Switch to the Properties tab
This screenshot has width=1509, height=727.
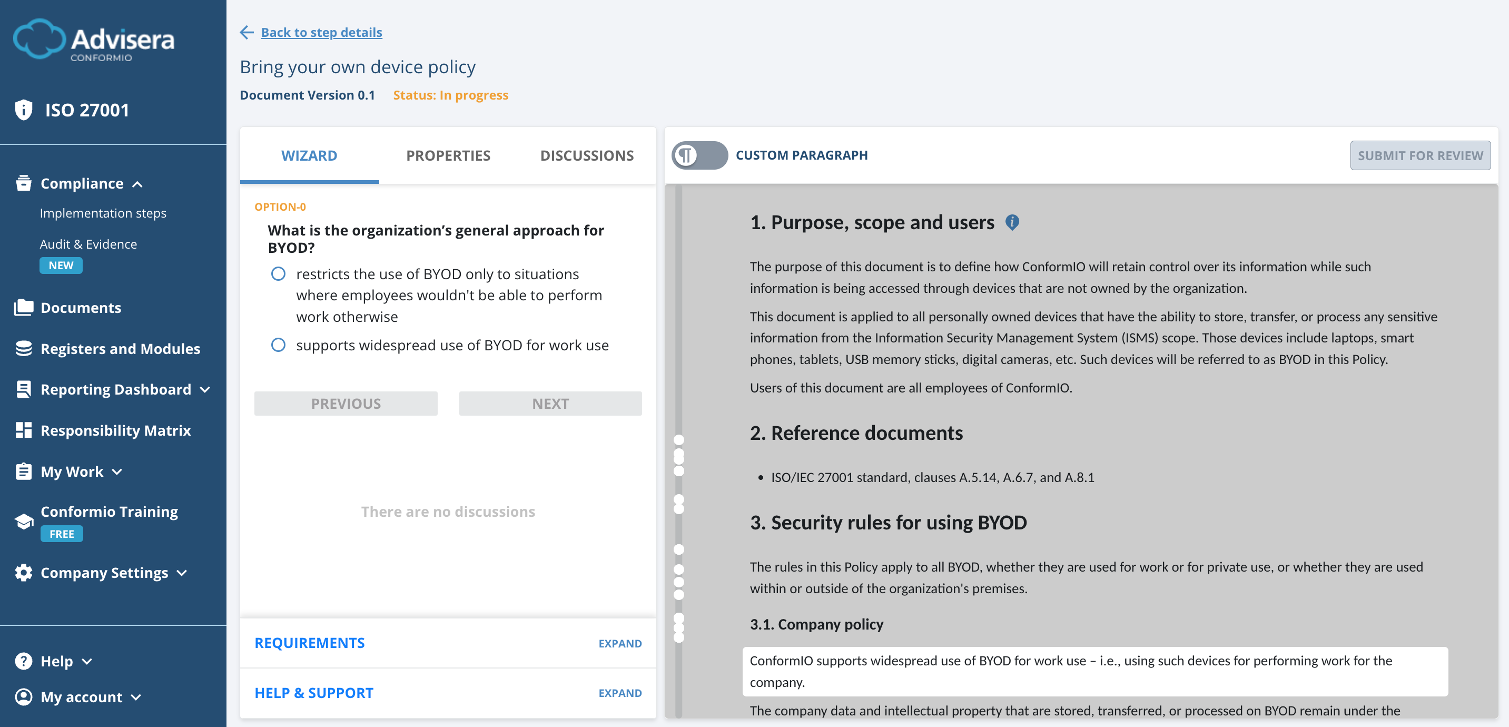coord(448,155)
